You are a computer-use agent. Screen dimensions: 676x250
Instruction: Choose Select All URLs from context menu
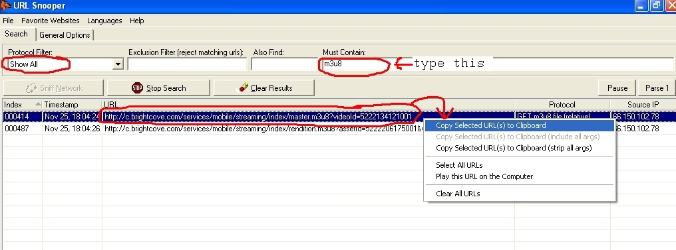pyautogui.click(x=519, y=165)
